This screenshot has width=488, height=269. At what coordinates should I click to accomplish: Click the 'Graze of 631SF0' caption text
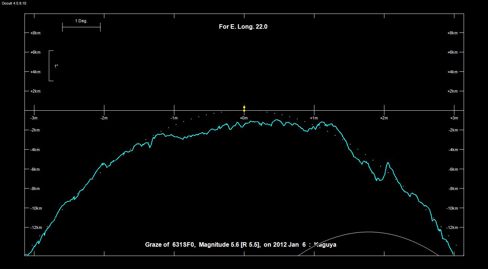(170, 244)
